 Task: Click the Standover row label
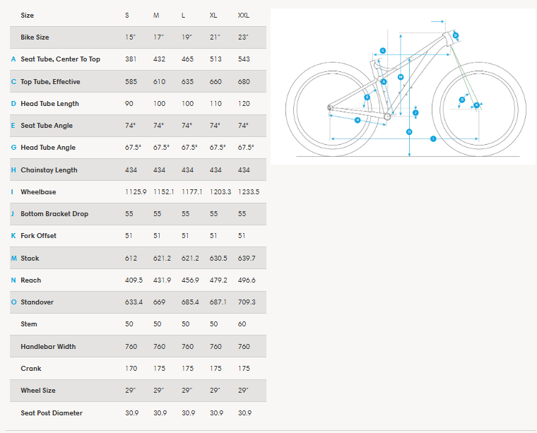tap(37, 302)
